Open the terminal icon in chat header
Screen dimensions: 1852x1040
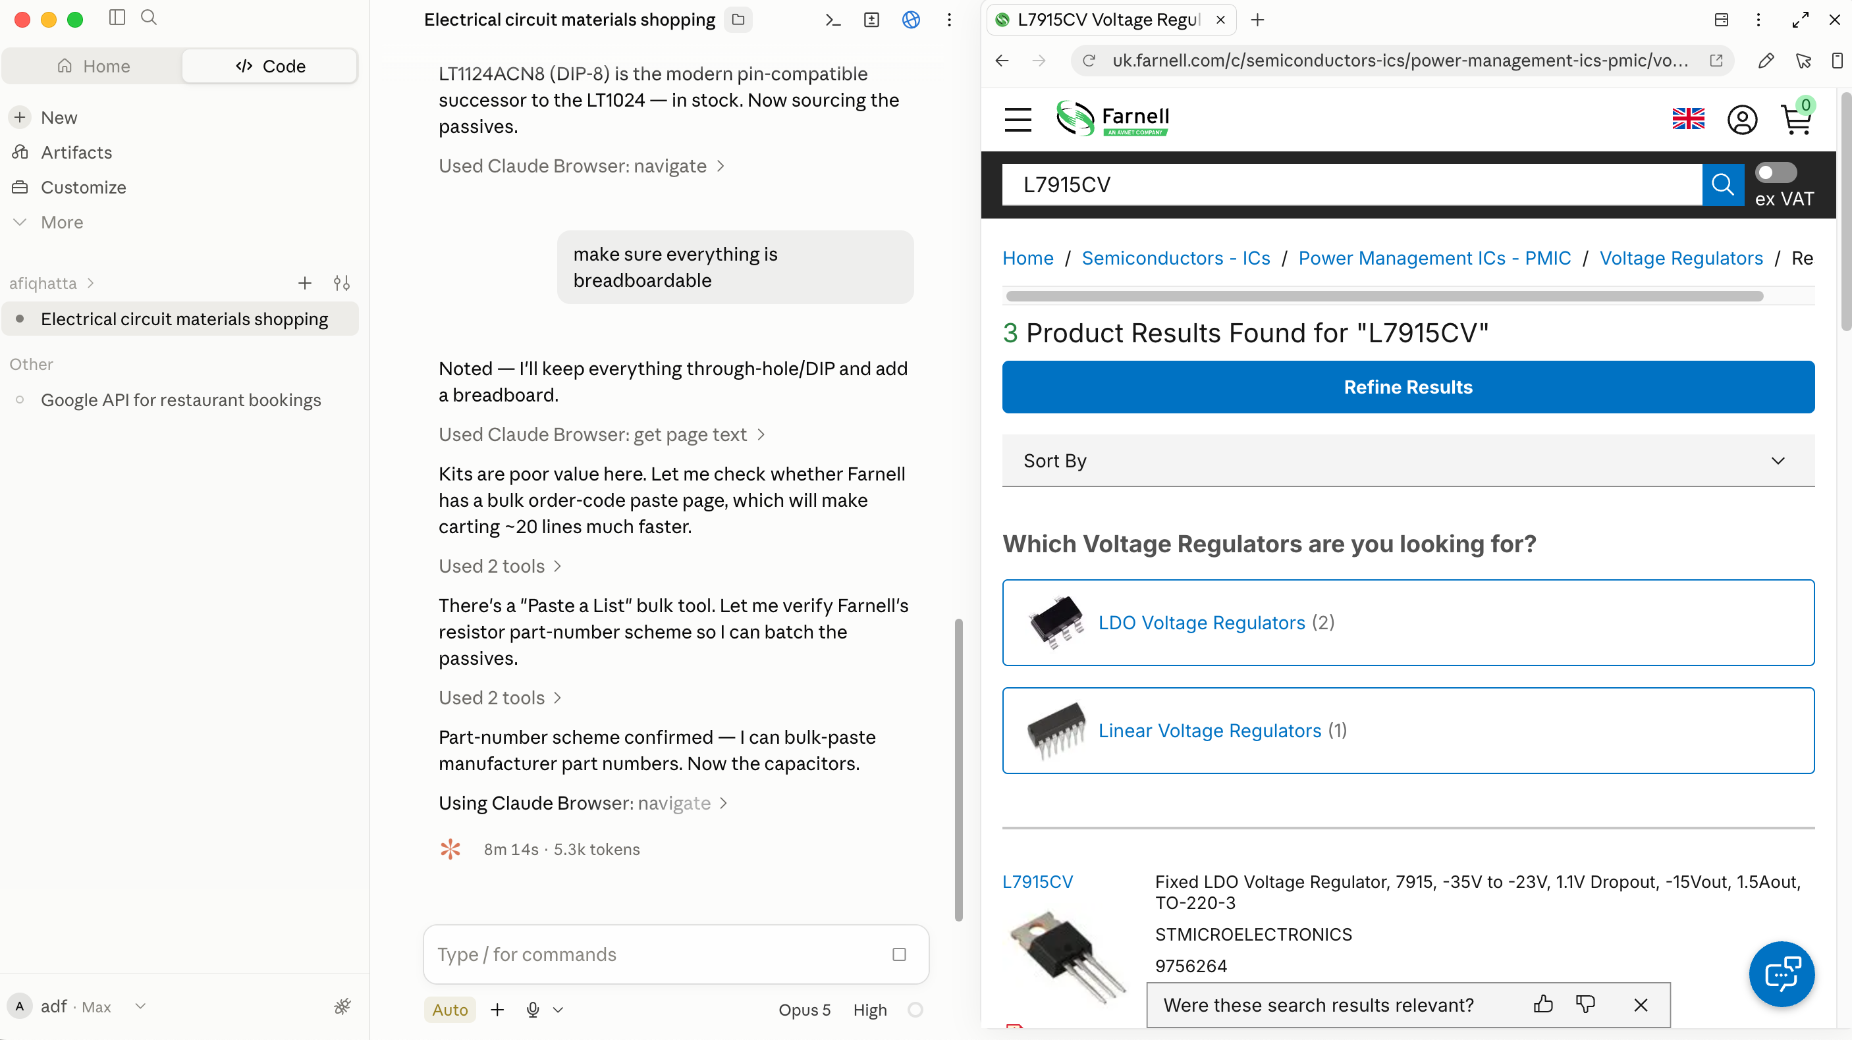pyautogui.click(x=832, y=20)
